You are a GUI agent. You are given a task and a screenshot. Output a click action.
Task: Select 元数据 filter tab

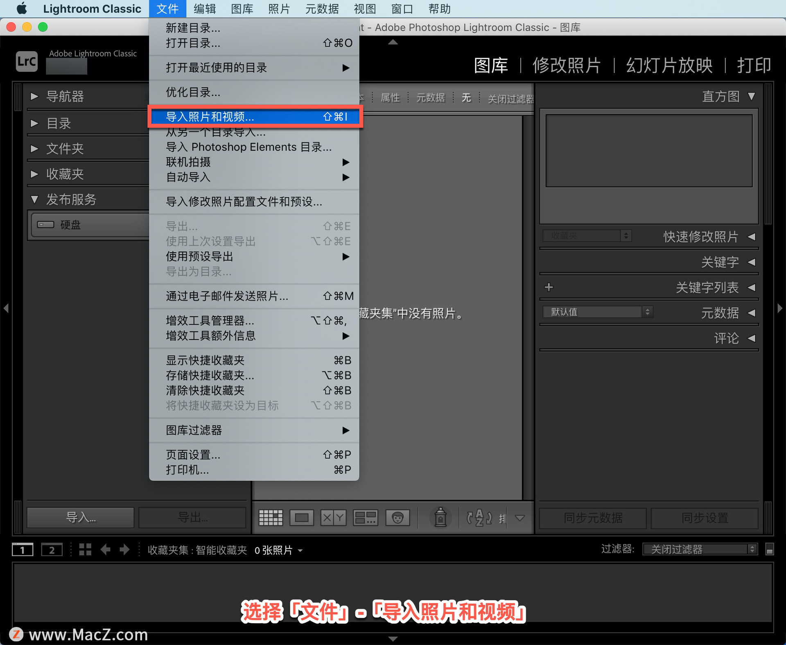pyautogui.click(x=431, y=98)
